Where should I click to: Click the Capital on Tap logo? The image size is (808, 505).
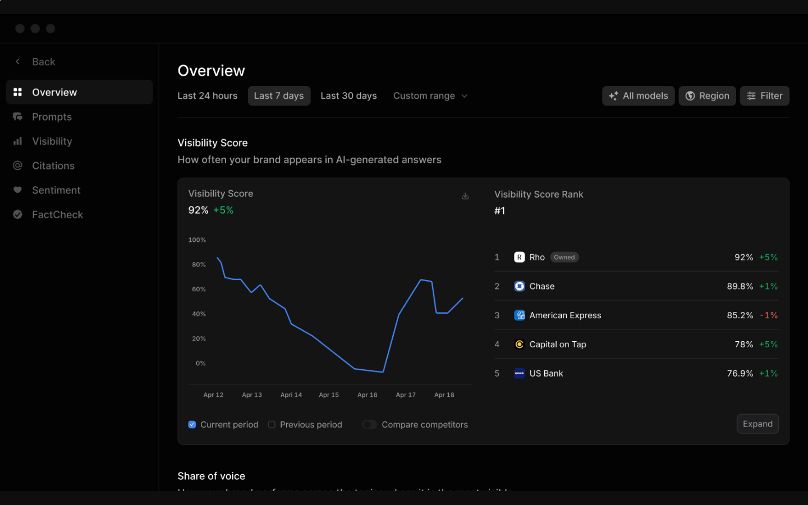click(x=520, y=345)
